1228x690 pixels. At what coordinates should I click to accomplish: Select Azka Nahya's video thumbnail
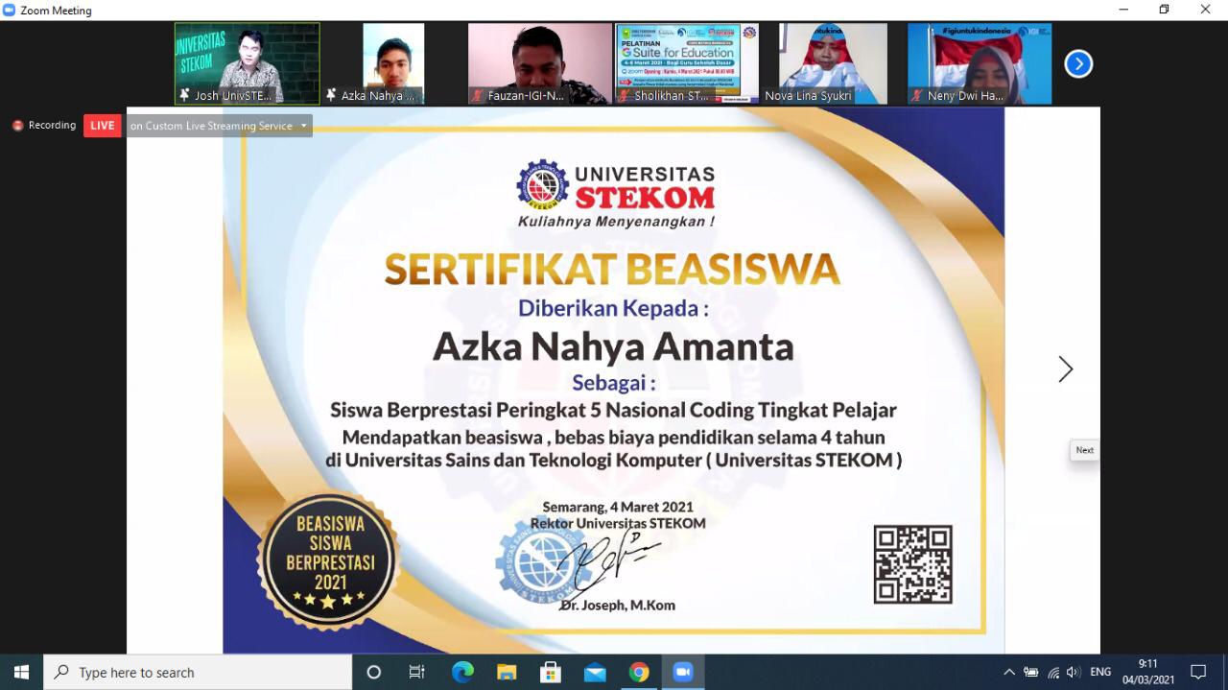click(x=392, y=63)
